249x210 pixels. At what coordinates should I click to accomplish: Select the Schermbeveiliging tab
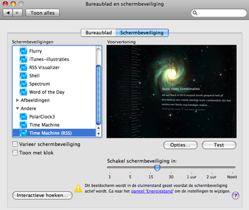142,32
